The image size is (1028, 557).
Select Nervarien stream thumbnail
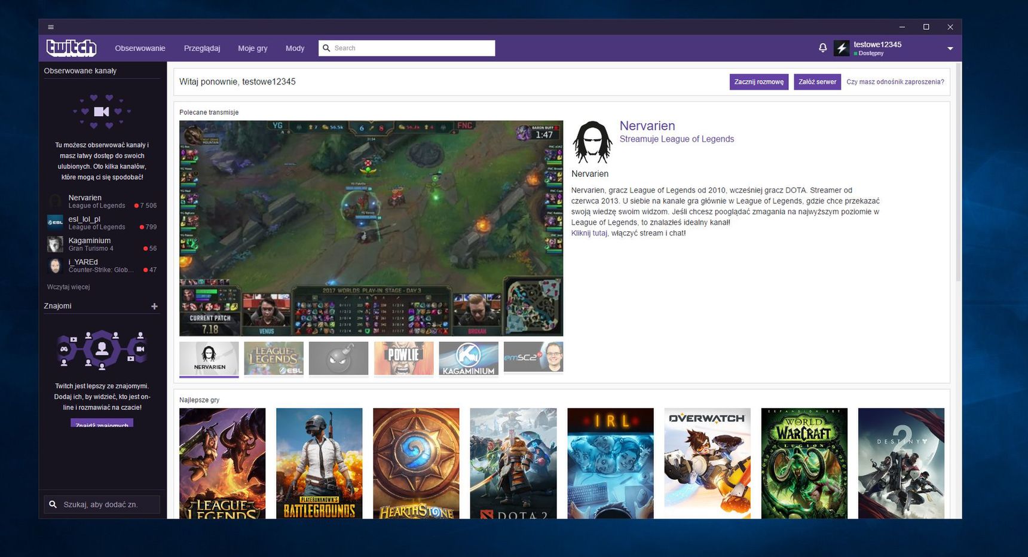point(209,359)
